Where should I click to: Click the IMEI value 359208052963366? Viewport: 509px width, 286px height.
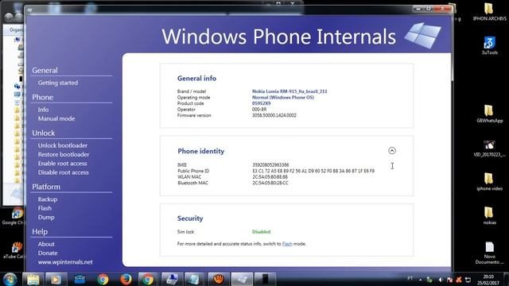[x=270, y=164]
